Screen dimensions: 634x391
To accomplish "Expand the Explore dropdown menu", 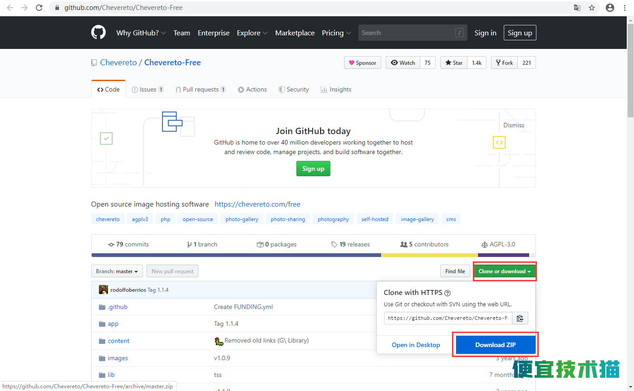I will [252, 33].
